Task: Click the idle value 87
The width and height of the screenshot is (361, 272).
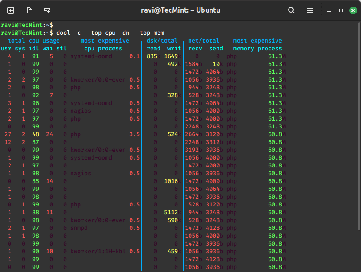Action: (36, 142)
